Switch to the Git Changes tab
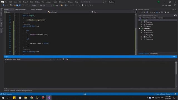The height and width of the screenshot is (100, 178). (x=154, y=54)
